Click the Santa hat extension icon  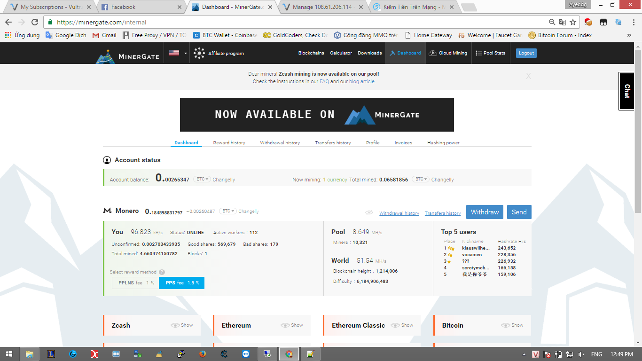coord(588,22)
